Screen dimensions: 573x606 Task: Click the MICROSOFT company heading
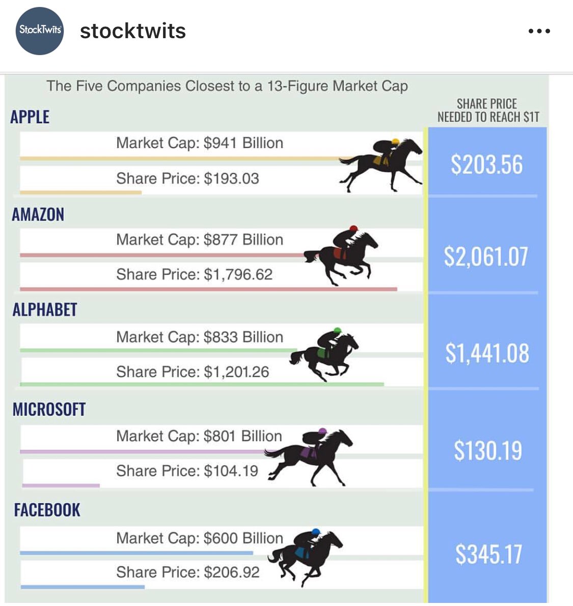[49, 409]
